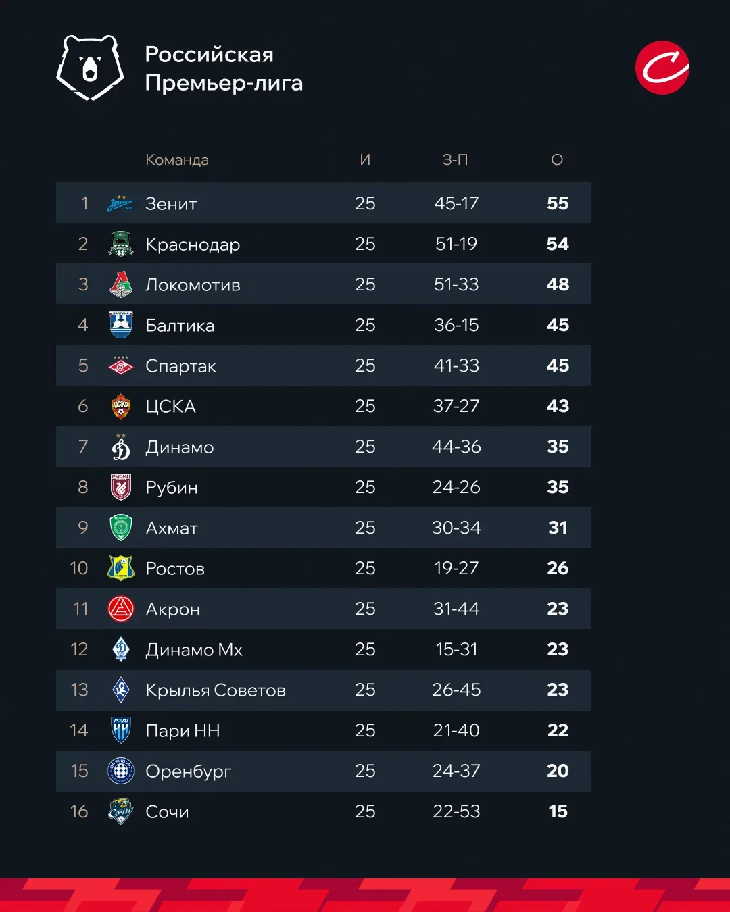Click Zenit's 55 points value
The image size is (730, 912).
click(x=558, y=203)
